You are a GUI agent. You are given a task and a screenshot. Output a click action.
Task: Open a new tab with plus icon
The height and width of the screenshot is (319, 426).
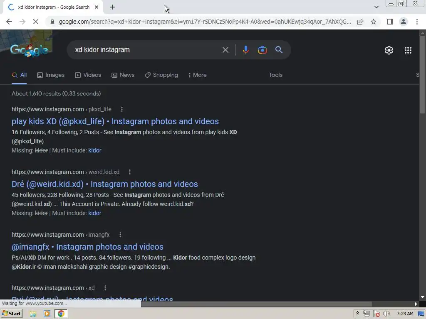[x=112, y=7]
